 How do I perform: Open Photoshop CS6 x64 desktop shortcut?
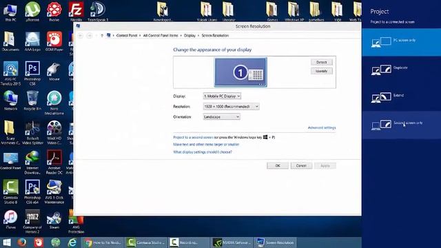[32, 192]
